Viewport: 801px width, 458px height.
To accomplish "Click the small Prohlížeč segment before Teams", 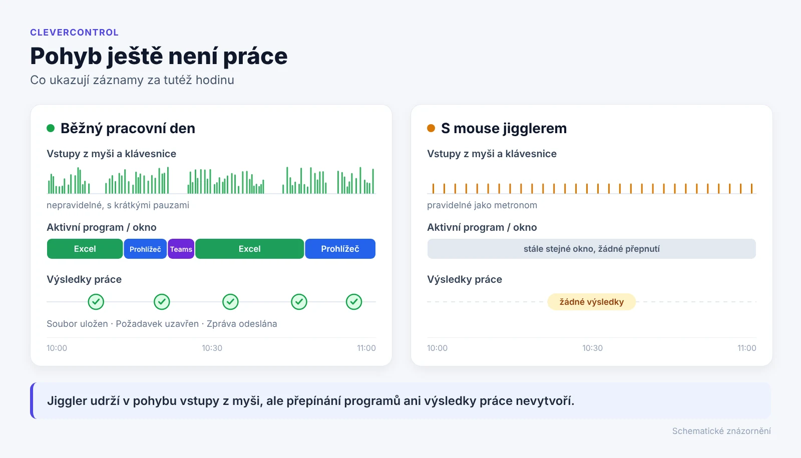I will pyautogui.click(x=145, y=249).
